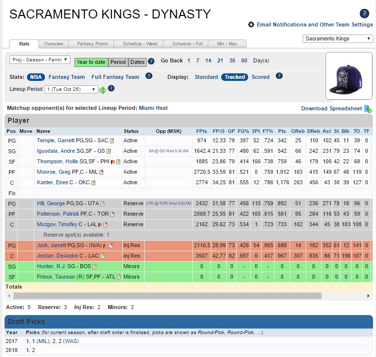This screenshot has height=357, width=376.
Task: Click Download Spreadsheet link
Action: tap(332, 108)
